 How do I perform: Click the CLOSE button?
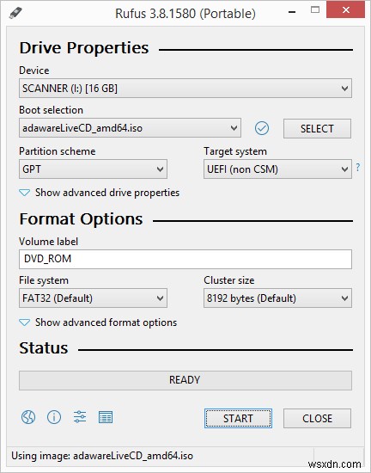point(317,419)
